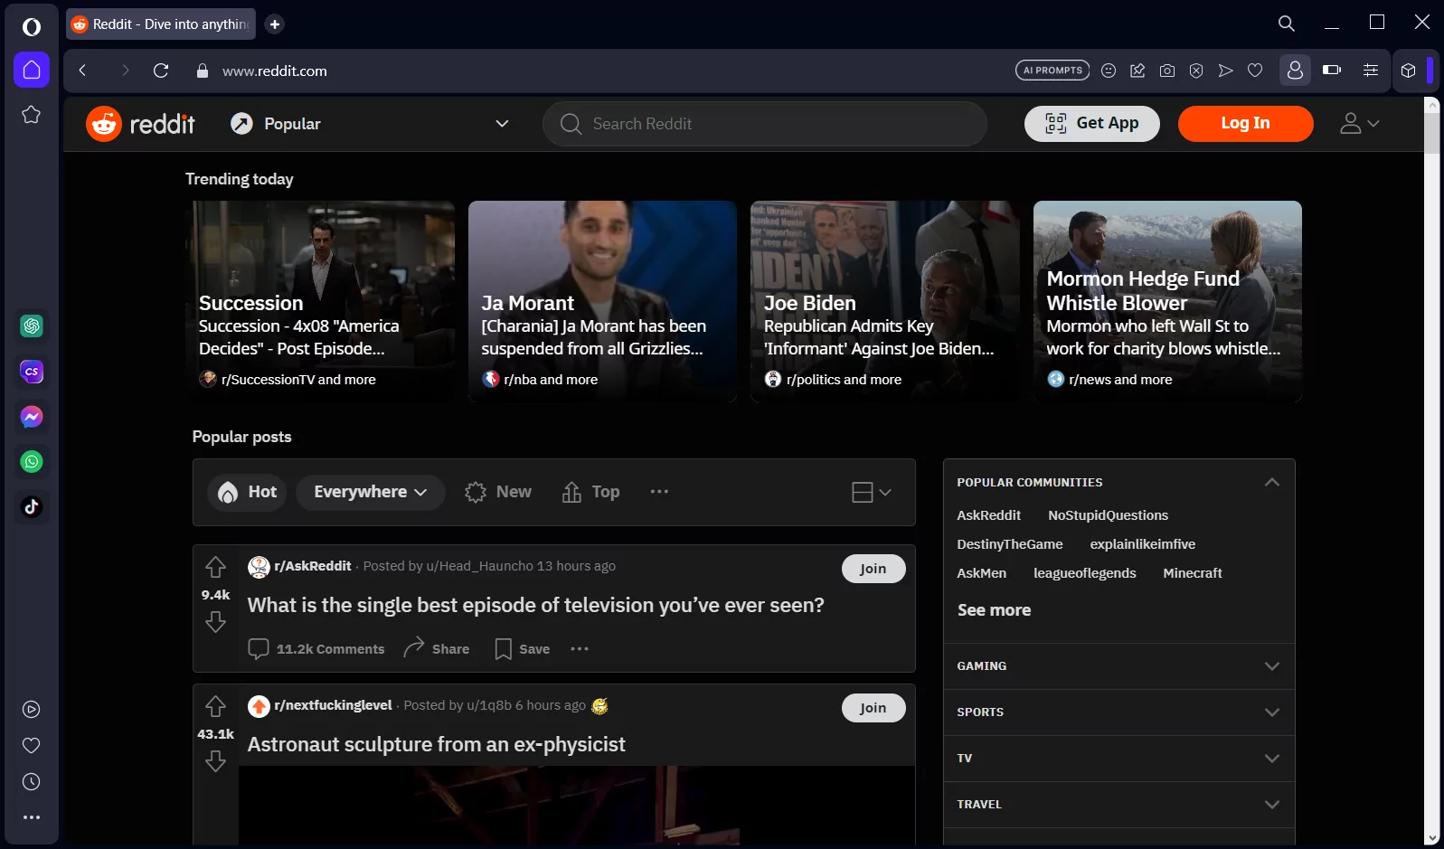Screen dimensions: 1444x849
Task: Open the explainlikeimfive community link
Action: [x=1142, y=544]
